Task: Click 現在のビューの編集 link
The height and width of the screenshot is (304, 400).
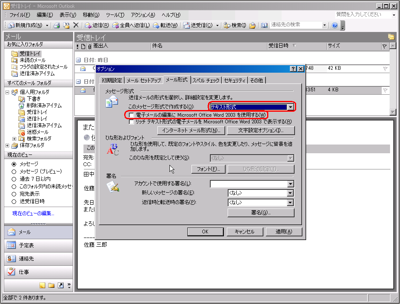Action: (33, 213)
